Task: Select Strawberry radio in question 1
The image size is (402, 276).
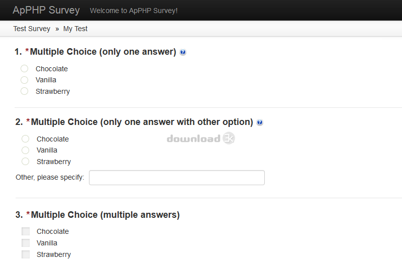Action: (24, 91)
